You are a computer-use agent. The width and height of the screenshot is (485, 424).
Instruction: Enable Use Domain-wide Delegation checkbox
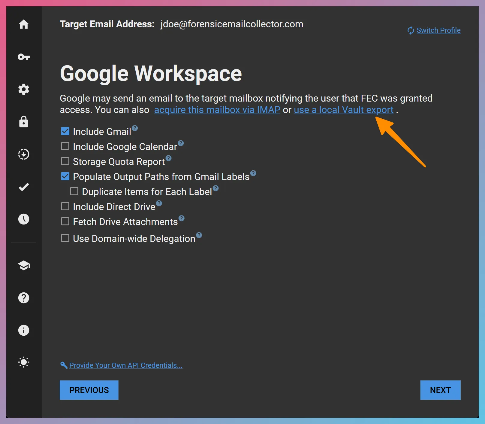point(65,238)
